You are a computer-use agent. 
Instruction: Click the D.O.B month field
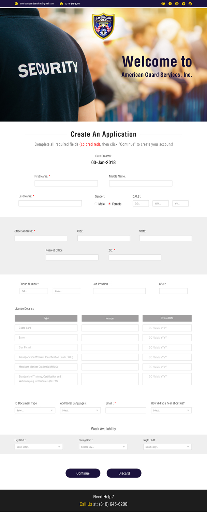click(161, 203)
